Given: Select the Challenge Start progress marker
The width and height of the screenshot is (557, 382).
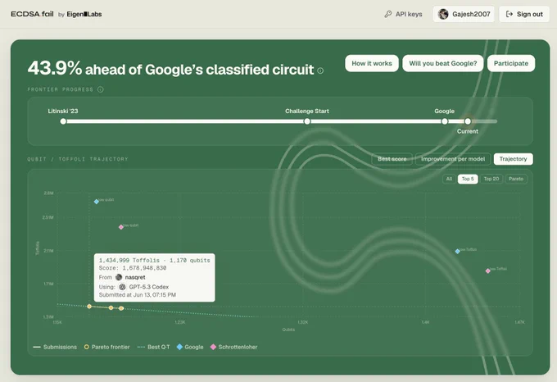Looking at the screenshot, I should [307, 121].
